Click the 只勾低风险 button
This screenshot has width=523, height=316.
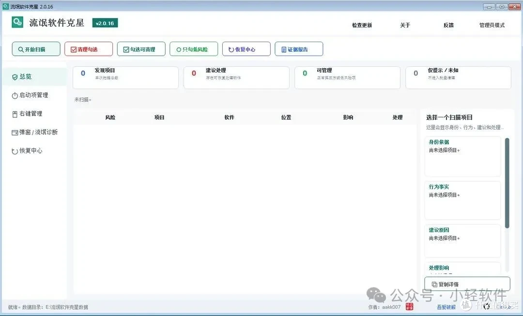tap(194, 49)
